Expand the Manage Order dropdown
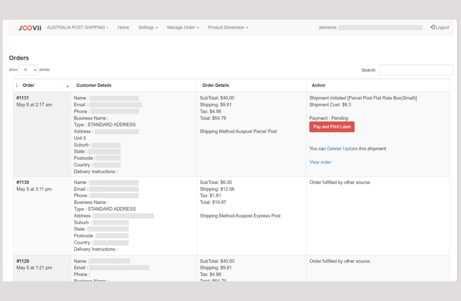 coord(183,27)
